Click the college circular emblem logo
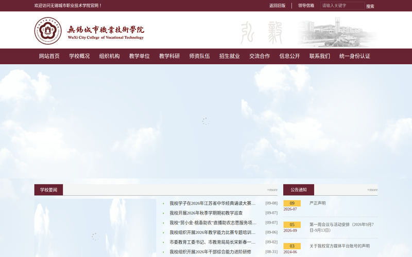412x257 pixels. point(48,31)
